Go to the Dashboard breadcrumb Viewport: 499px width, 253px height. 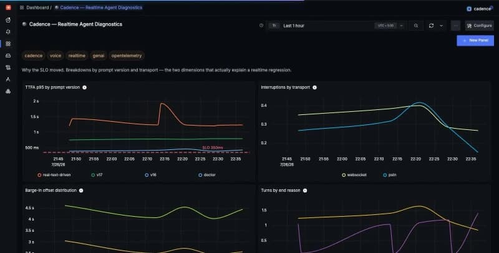[37, 7]
